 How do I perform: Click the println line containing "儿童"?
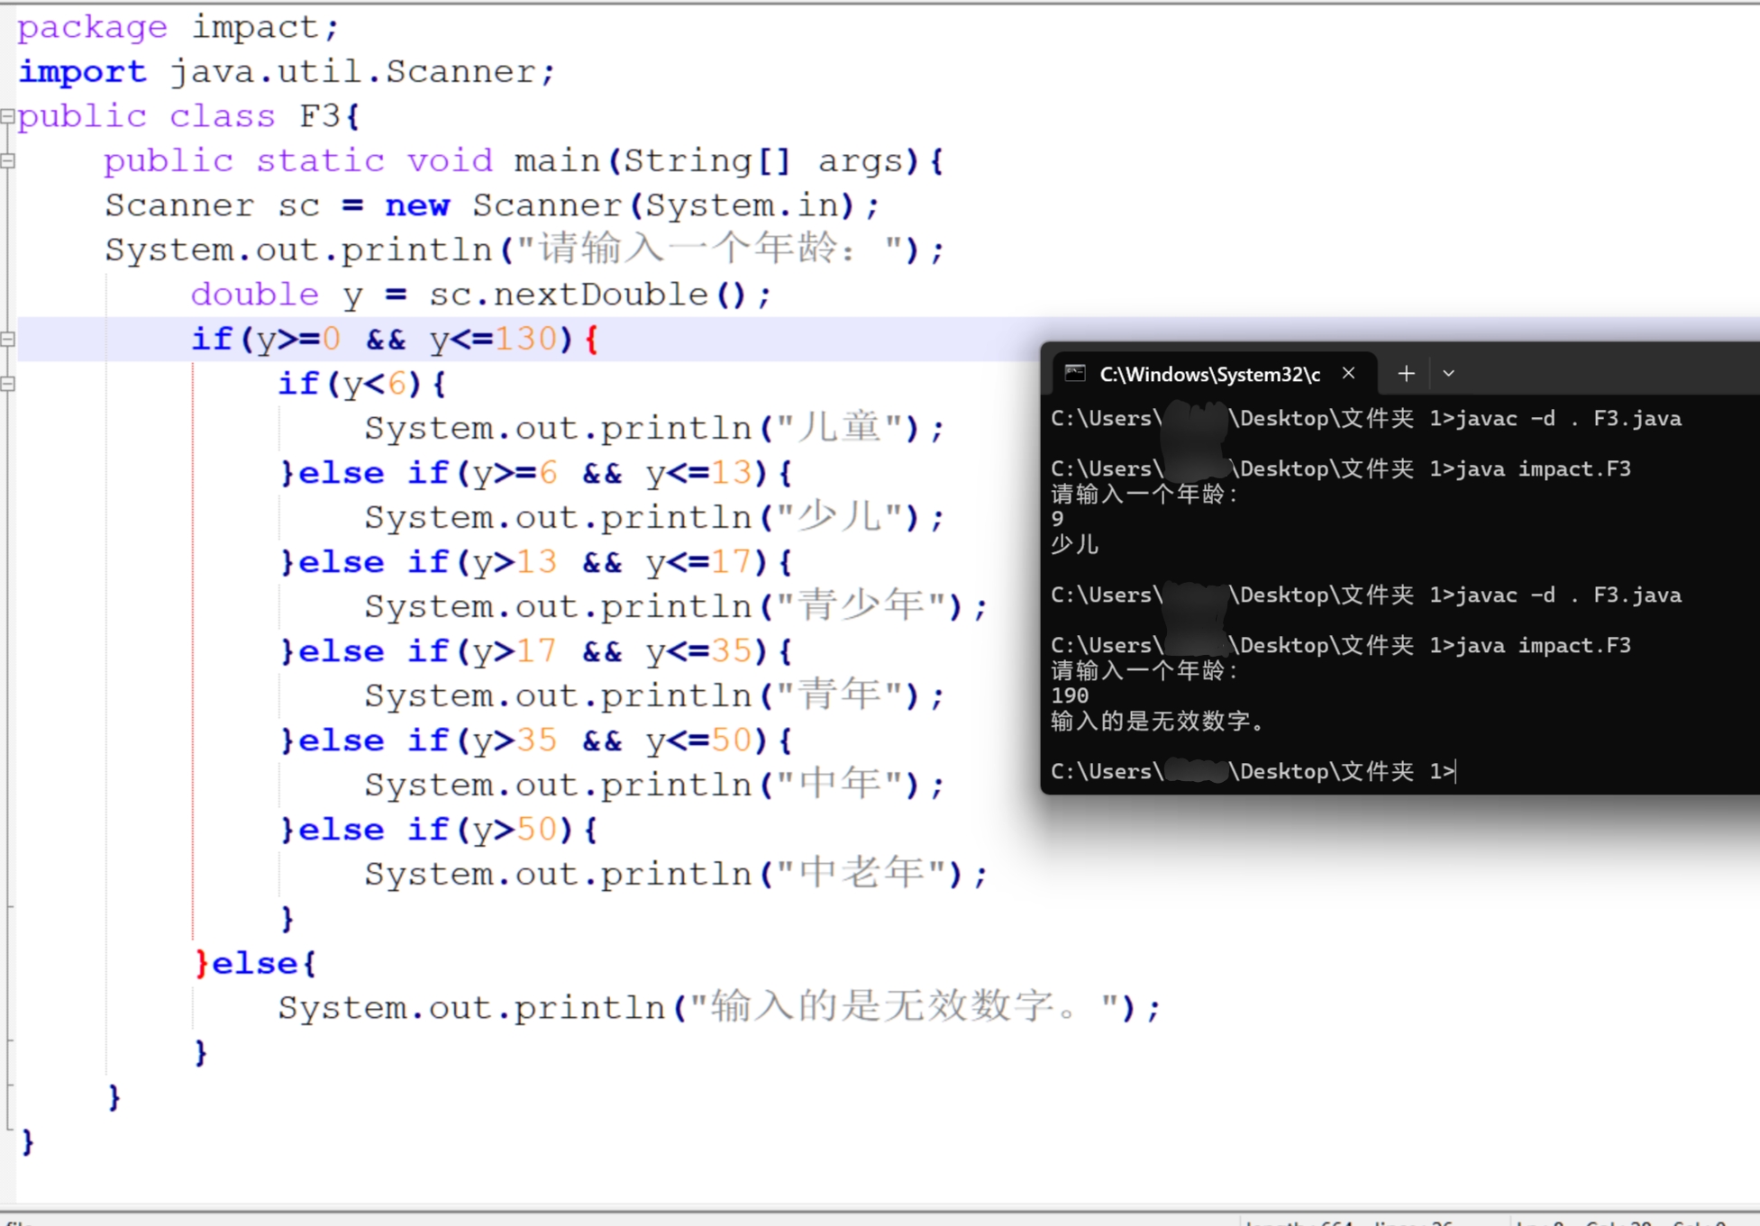pyautogui.click(x=653, y=429)
